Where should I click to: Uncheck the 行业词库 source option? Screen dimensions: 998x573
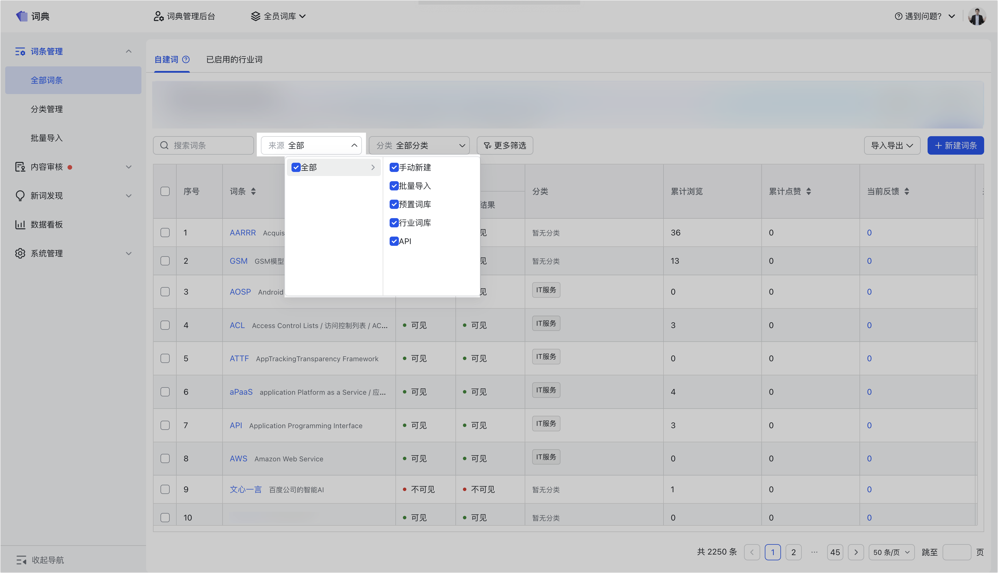394,223
